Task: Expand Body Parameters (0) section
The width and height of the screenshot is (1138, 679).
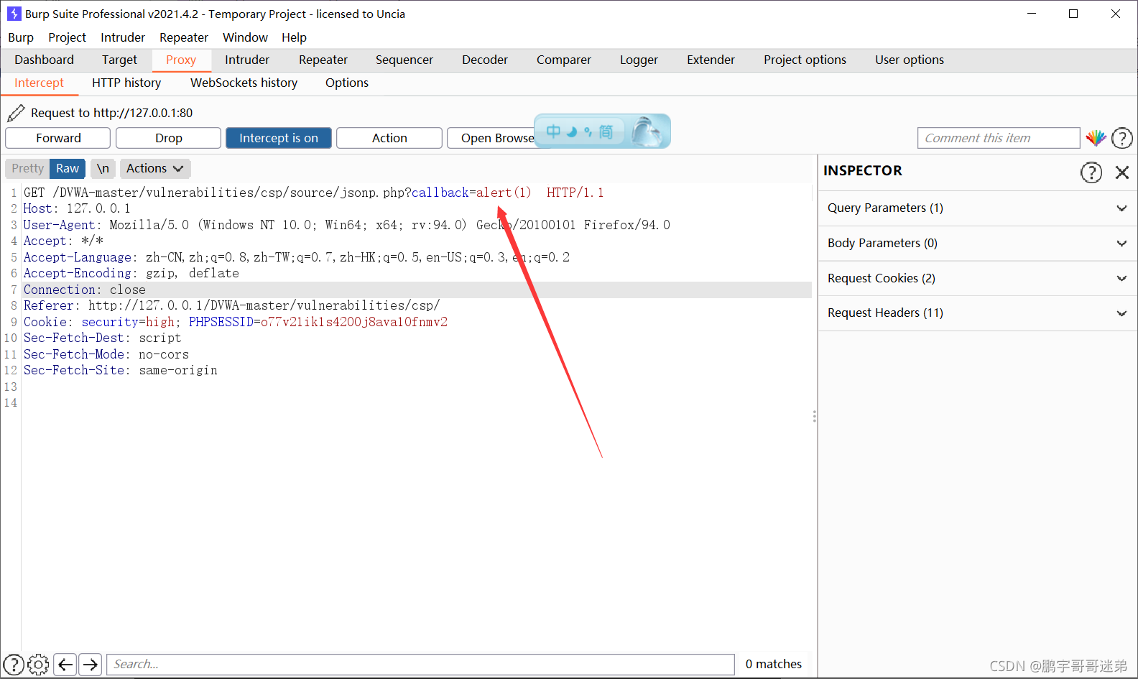Action: 977,244
